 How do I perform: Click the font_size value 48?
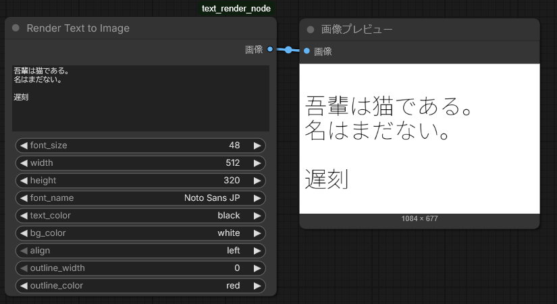tap(234, 145)
